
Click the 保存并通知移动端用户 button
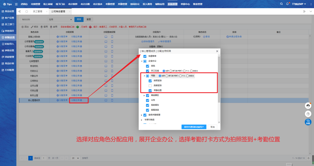[194, 127]
